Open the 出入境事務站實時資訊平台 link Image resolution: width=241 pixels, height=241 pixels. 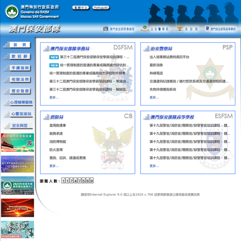[169, 57]
